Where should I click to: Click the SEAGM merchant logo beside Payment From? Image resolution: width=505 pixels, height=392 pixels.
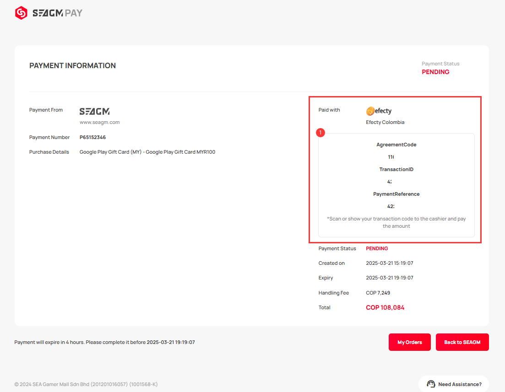94,111
